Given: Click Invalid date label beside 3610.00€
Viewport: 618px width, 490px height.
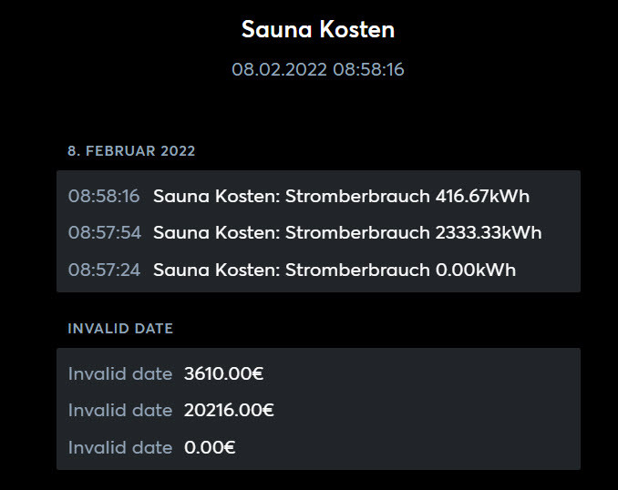Looking at the screenshot, I should click(120, 373).
